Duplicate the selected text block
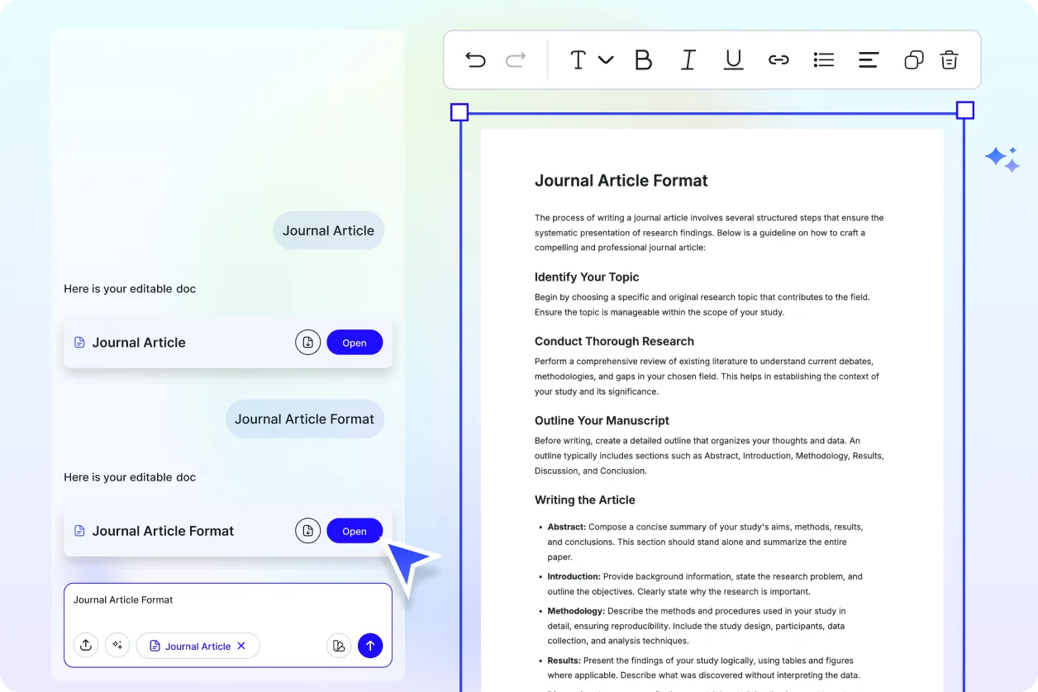1038x692 pixels. click(912, 59)
